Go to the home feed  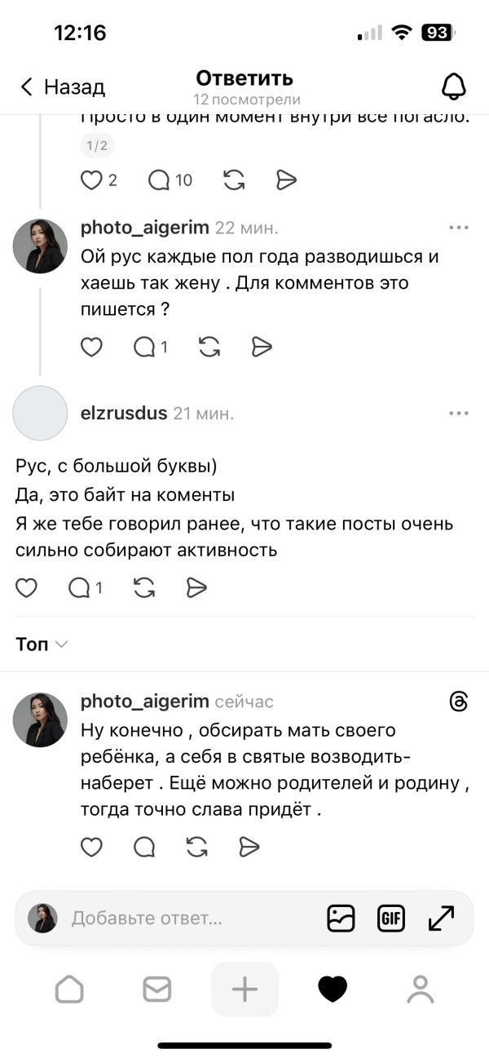[x=69, y=989]
